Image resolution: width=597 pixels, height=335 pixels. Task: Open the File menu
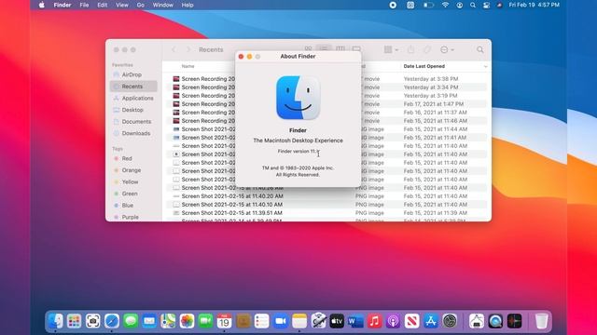point(84,5)
